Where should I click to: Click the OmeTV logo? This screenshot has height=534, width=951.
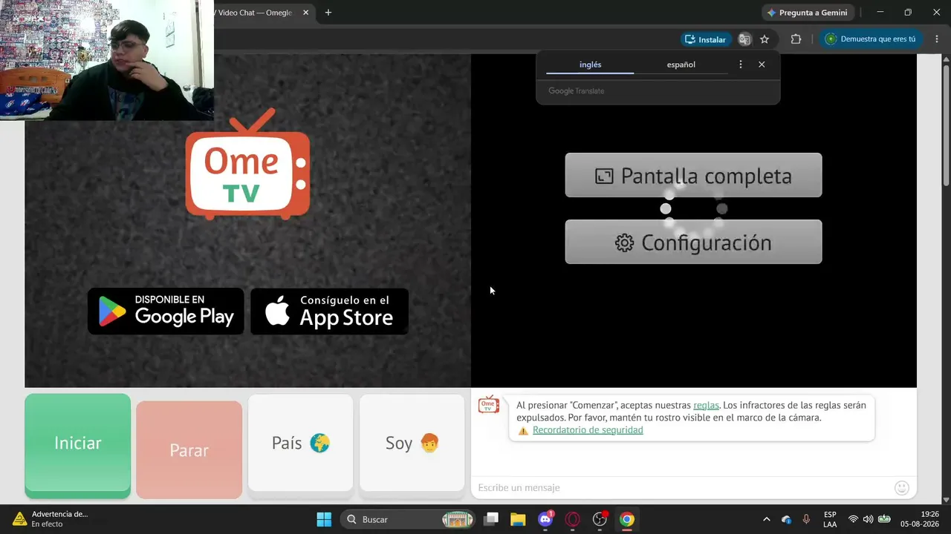click(x=247, y=165)
